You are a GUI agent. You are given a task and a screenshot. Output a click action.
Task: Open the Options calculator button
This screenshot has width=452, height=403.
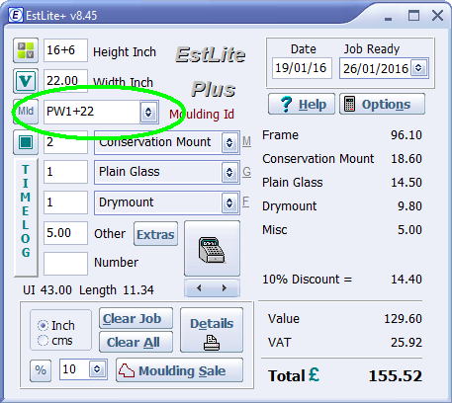pyautogui.click(x=382, y=104)
